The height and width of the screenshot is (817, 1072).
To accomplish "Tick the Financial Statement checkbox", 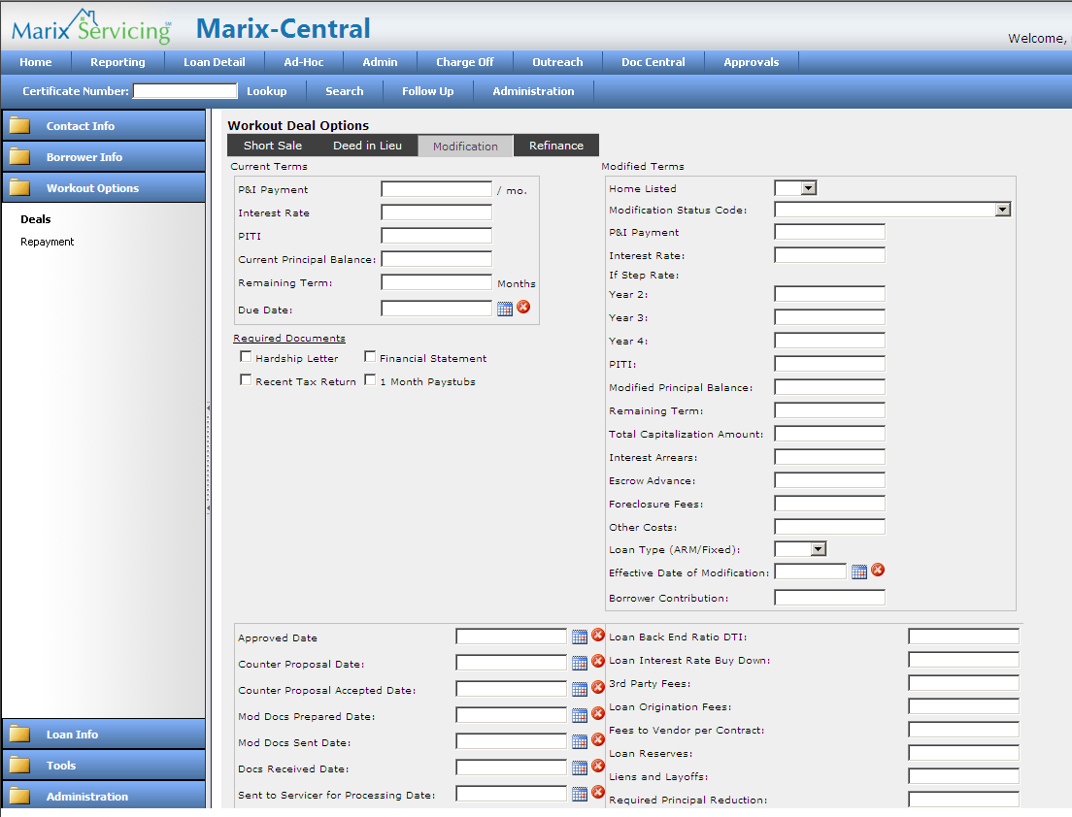I will point(370,356).
